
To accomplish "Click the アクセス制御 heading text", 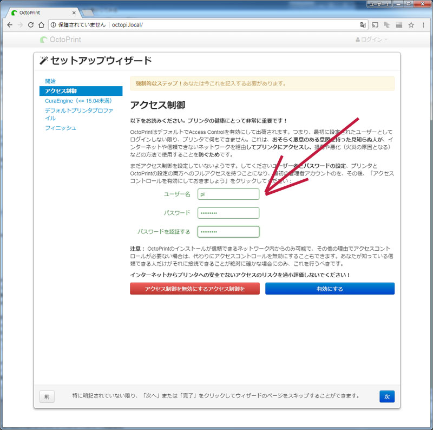I will point(158,105).
